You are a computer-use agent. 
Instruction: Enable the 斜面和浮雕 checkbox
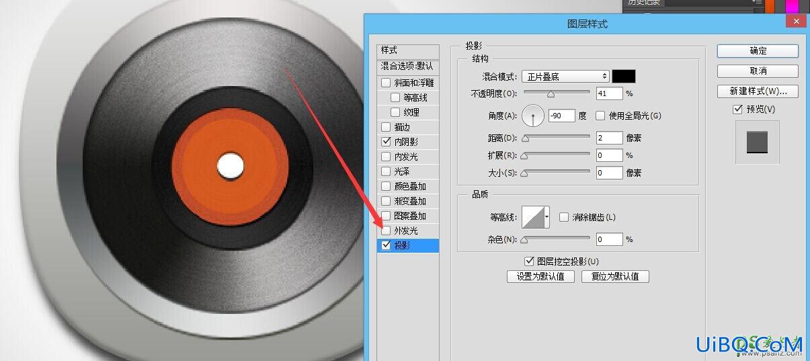386,83
